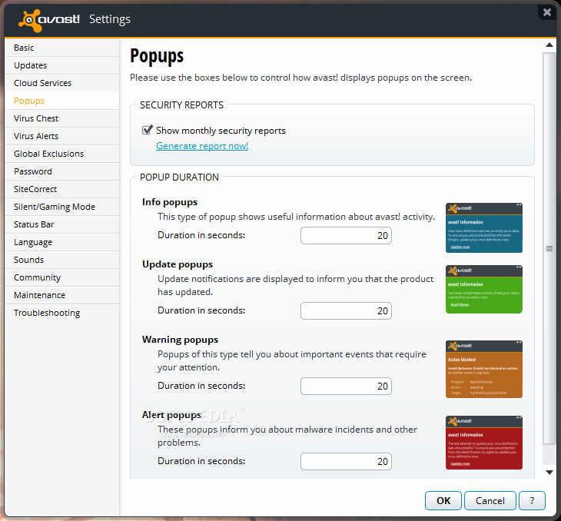Viewport: 561px width, 521px height.
Task: Click the Cancel button
Action: click(490, 500)
